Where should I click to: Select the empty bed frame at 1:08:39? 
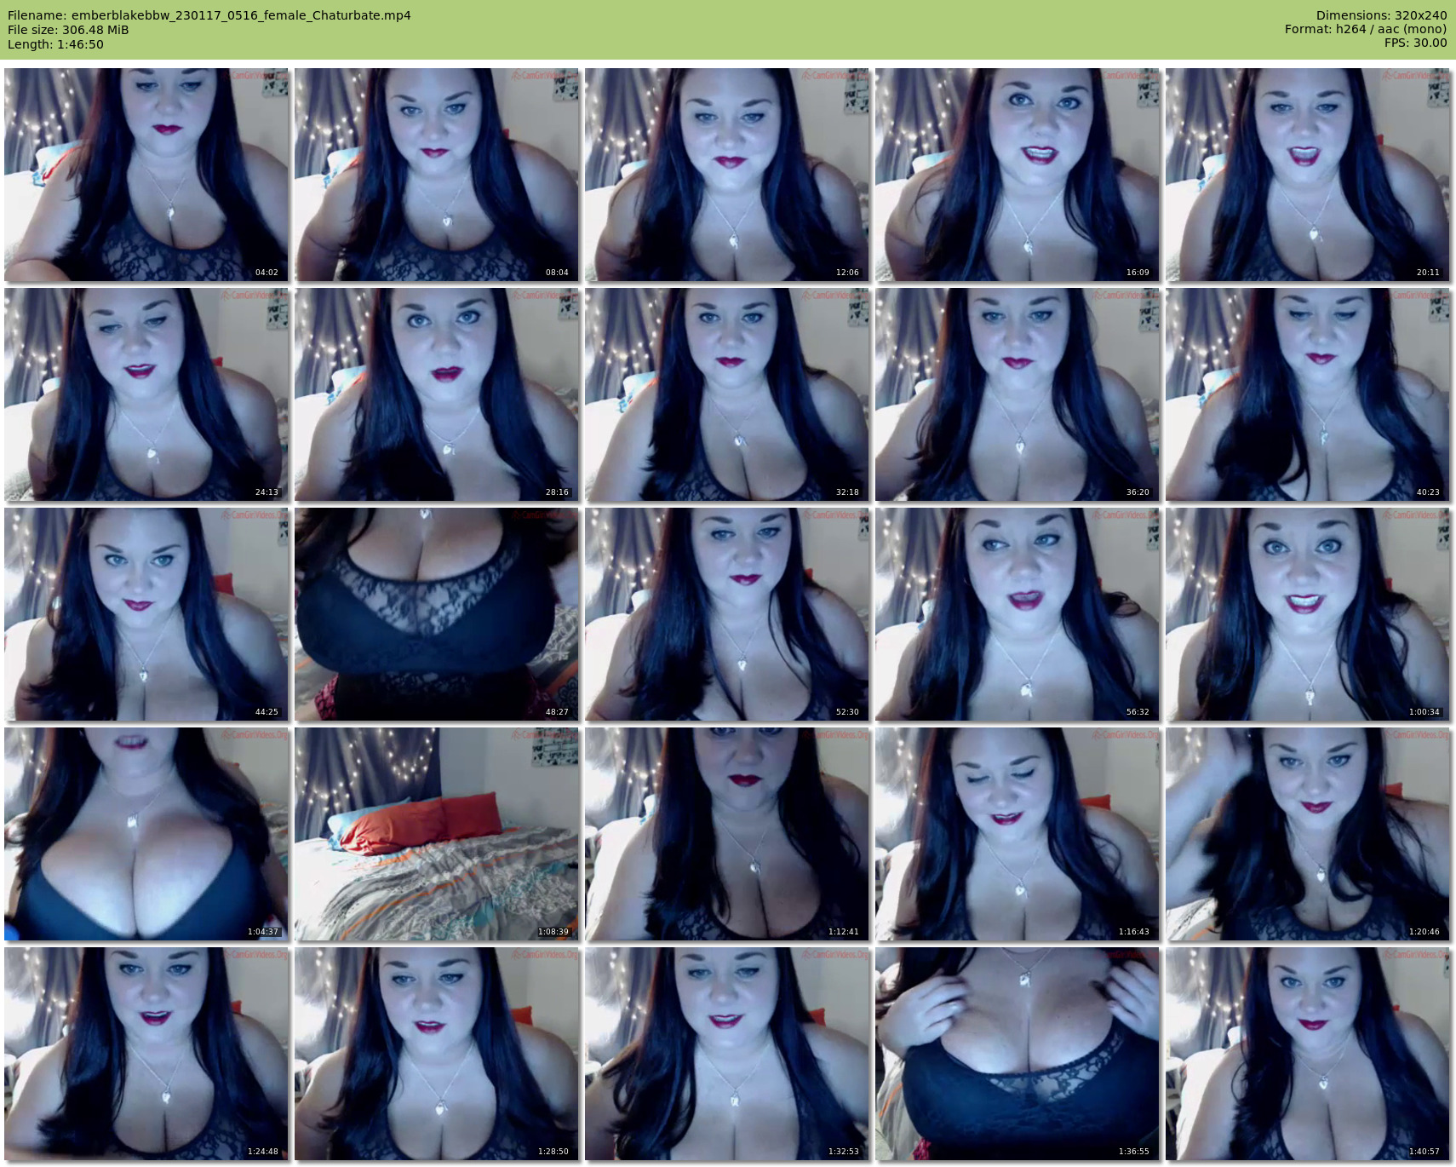pyautogui.click(x=437, y=834)
